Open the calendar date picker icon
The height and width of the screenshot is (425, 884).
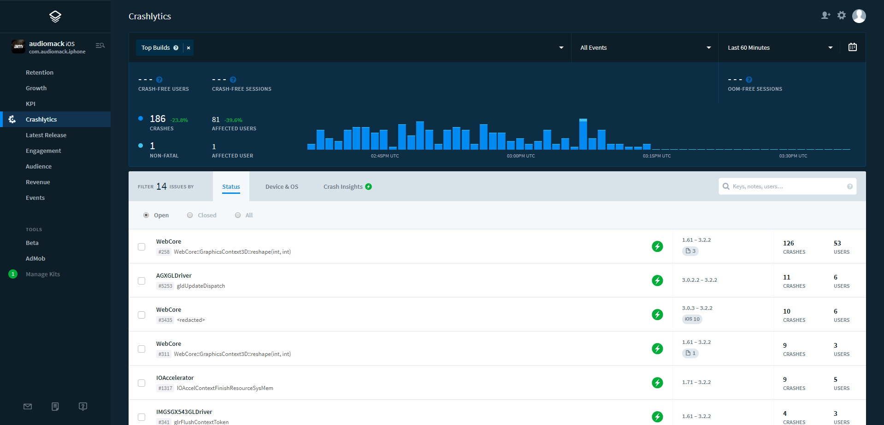[852, 47]
